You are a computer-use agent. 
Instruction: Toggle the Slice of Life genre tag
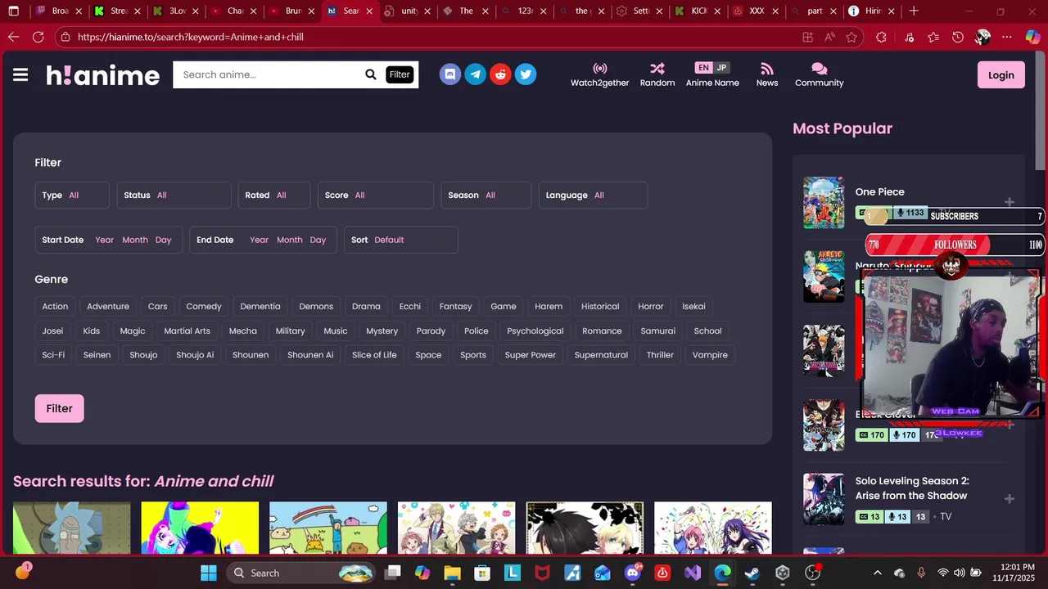tap(374, 354)
